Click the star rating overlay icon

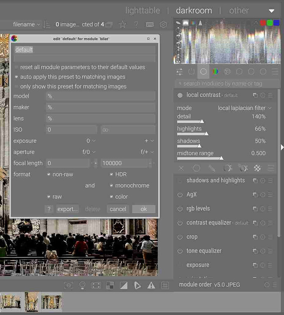(x=122, y=25)
